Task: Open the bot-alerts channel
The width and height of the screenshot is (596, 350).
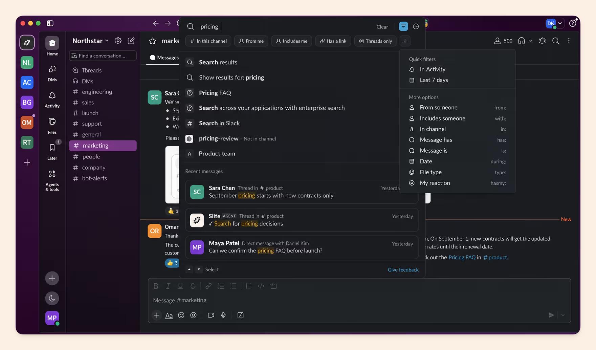Action: click(x=103, y=178)
